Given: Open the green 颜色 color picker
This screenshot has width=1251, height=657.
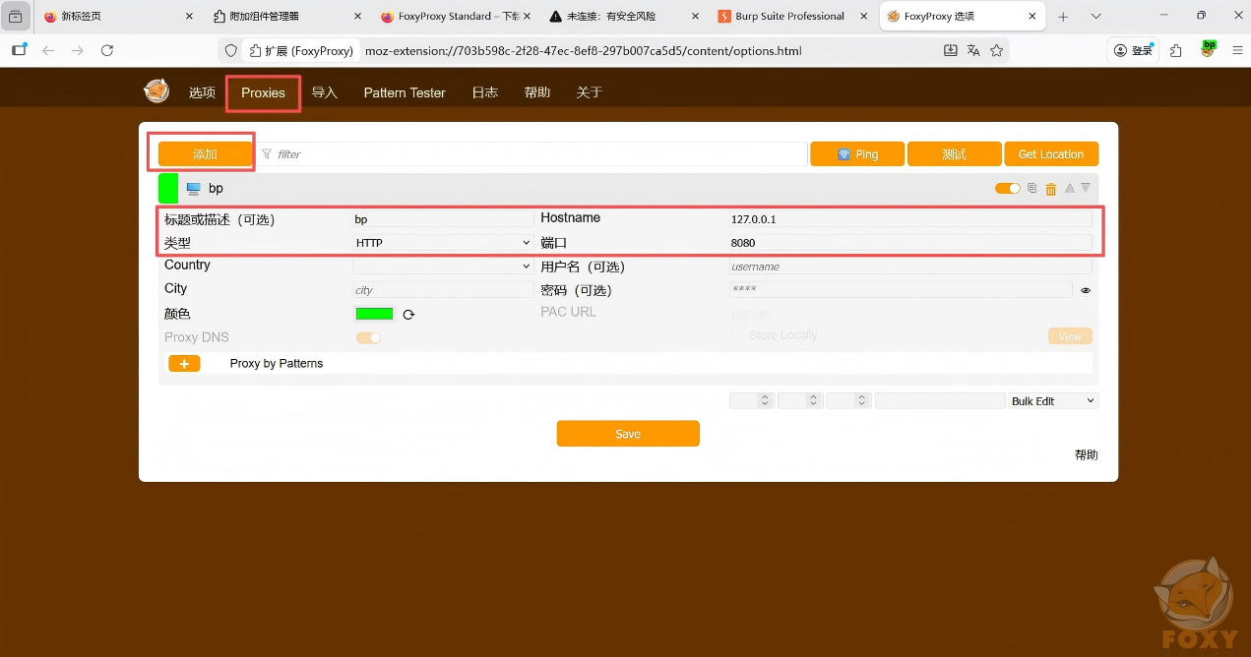Looking at the screenshot, I should coord(374,314).
